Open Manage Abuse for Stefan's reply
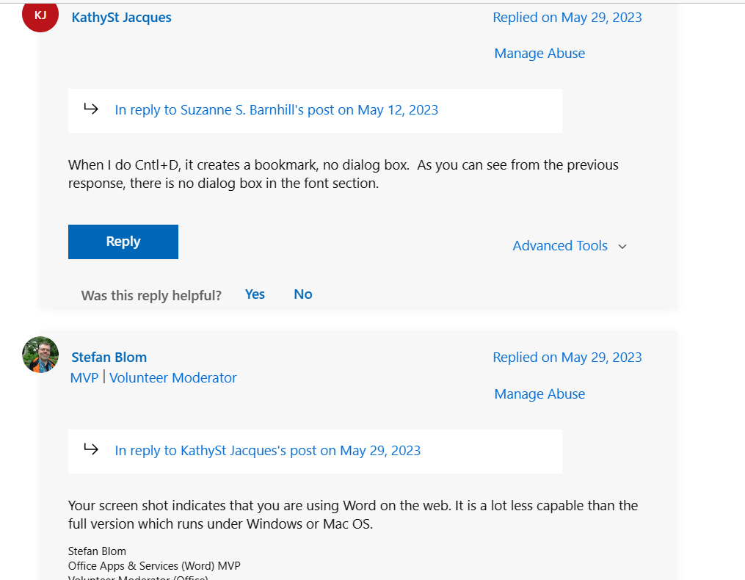745x580 pixels. click(x=539, y=394)
